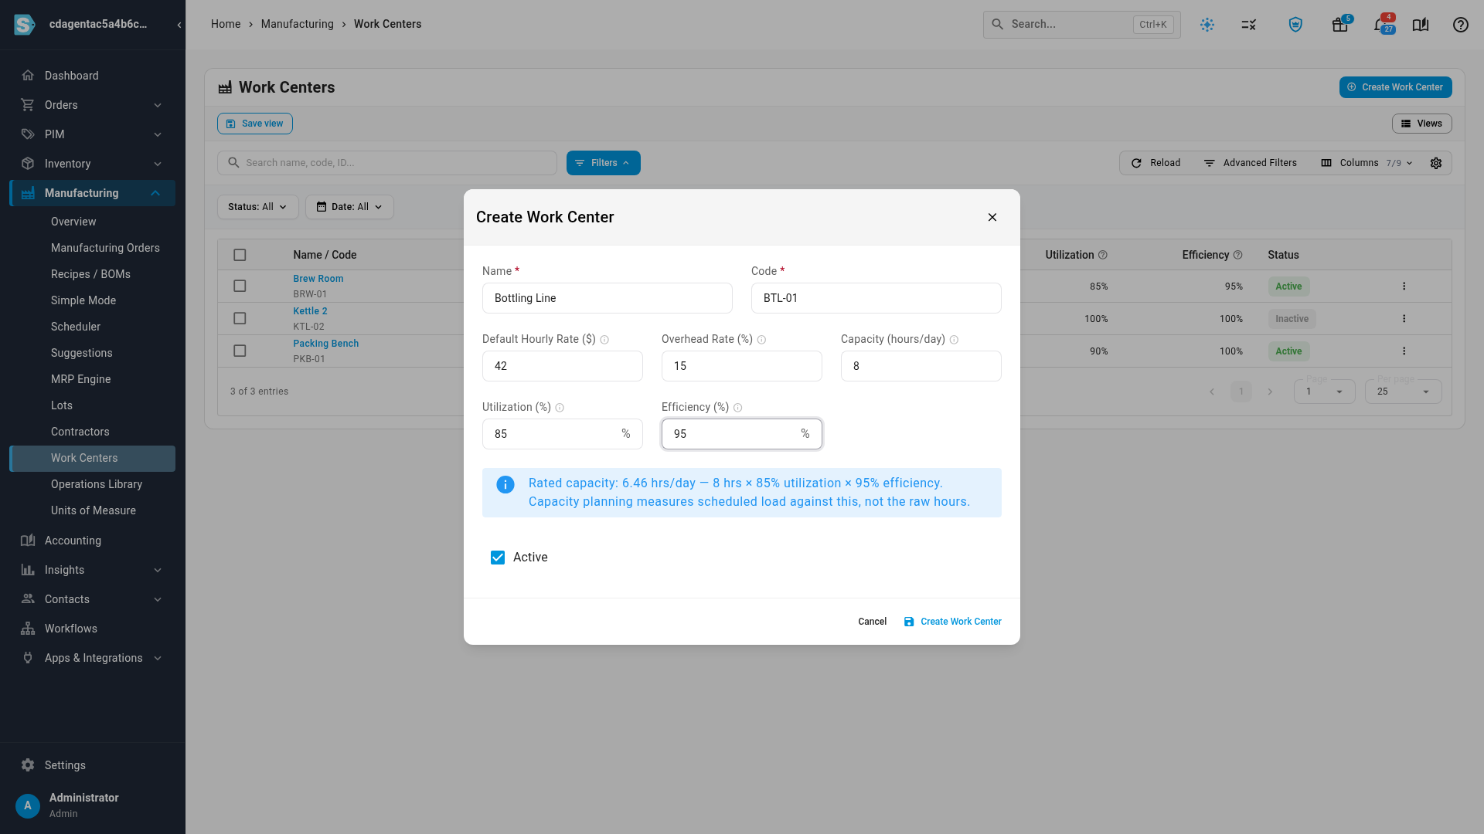Open the Per page 25 dropdown
Image resolution: width=1484 pixels, height=834 pixels.
[1403, 392]
